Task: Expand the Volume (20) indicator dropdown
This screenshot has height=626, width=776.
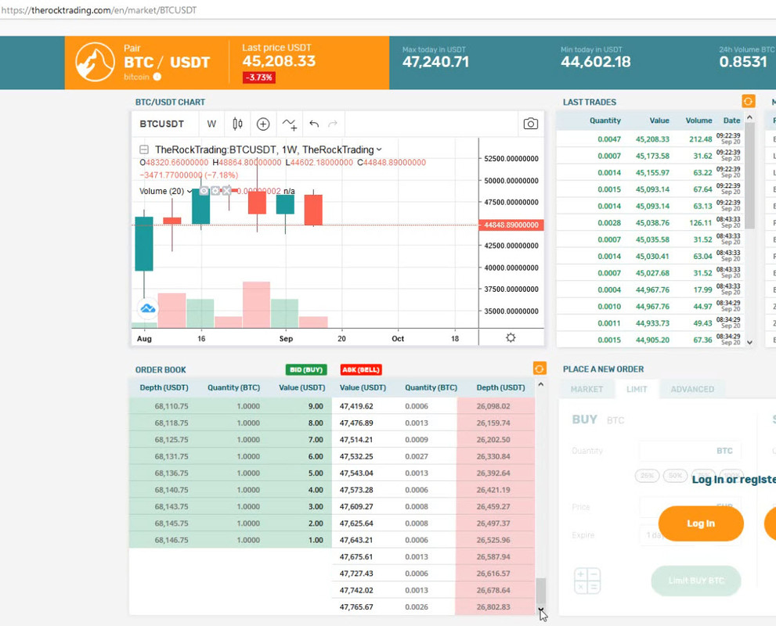Action: click(x=189, y=192)
